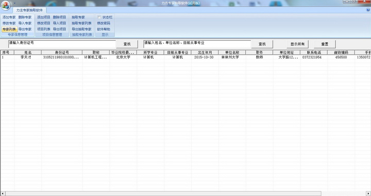
Task: Open 修改密码 in the ribbon
Action: [104, 23]
